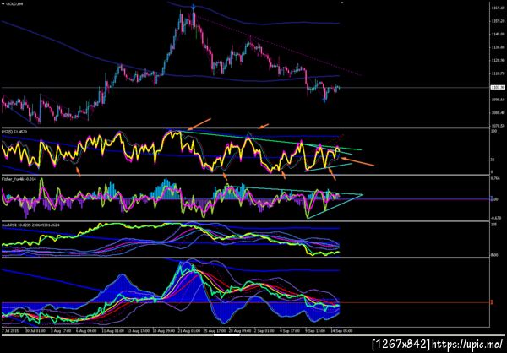507x353 pixels.
Task: Select the '25 Aug 17:00' time axis label
Action: [216, 331]
